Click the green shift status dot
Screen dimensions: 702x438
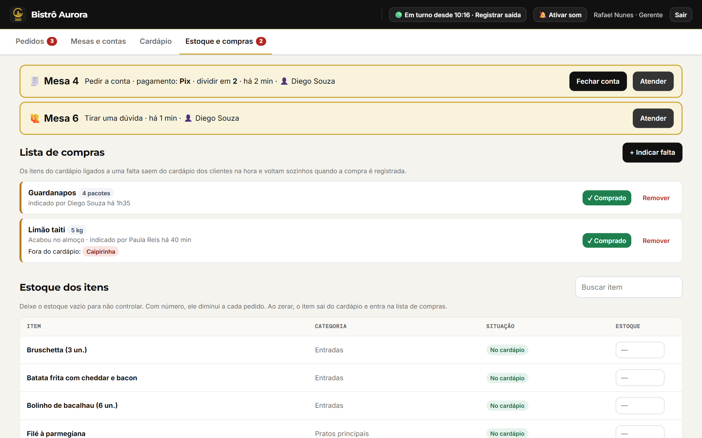[x=398, y=15]
